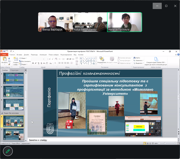Viewport: 180px width, 159px height.
Task: Click the Вставить paste clipboard icon
Action: pyautogui.click(x=4, y=59)
